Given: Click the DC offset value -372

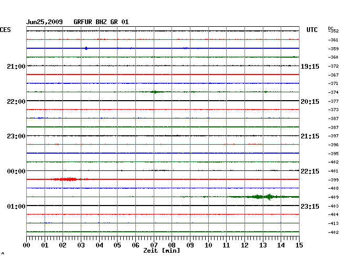Looking at the screenshot, I should pyautogui.click(x=333, y=66).
